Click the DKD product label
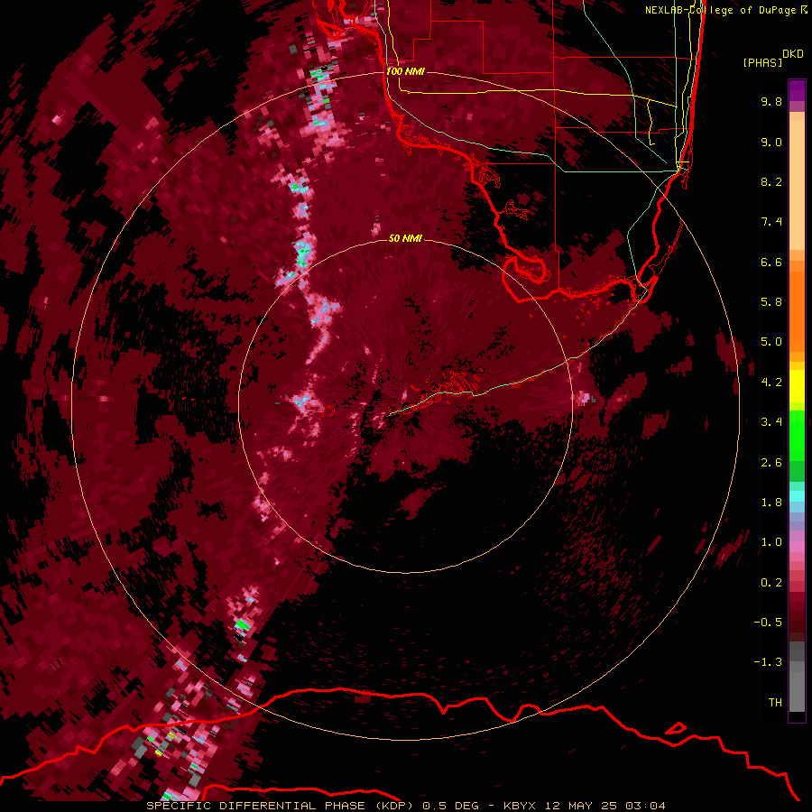This screenshot has width=812, height=812. (x=793, y=53)
